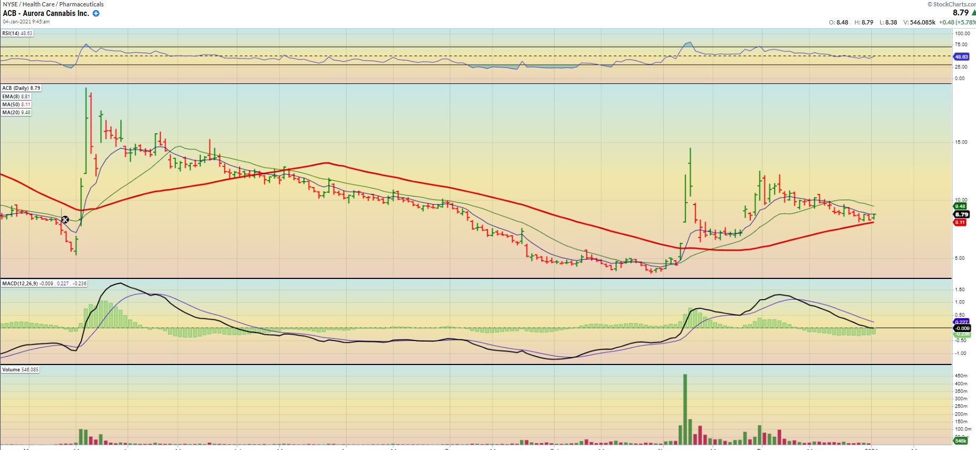Click the MA(20) 9.48 legend label

pos(16,113)
